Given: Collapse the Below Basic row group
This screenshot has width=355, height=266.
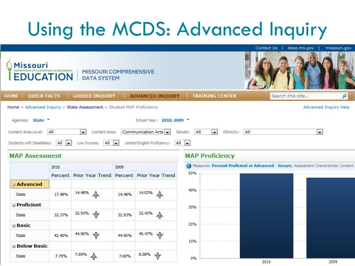Looking at the screenshot, I should 14,246.
